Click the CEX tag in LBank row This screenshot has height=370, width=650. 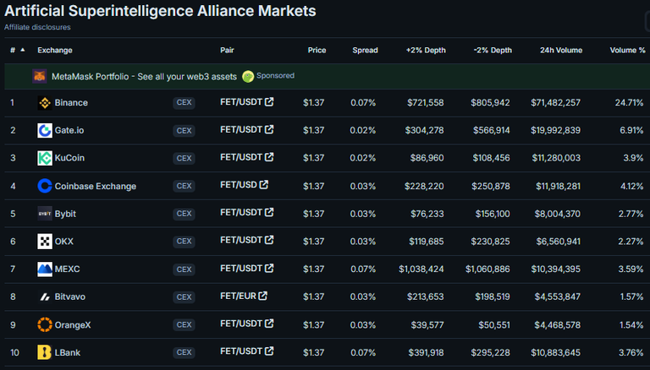coord(184,352)
